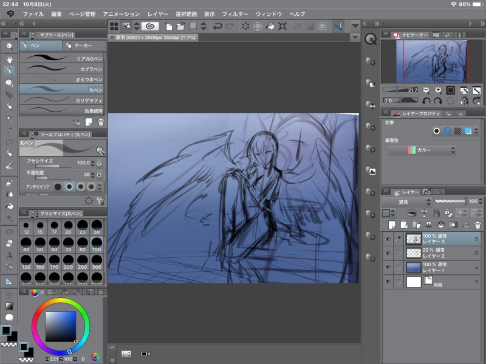Open the blending mode 通常 dropdown
This screenshot has width=486, height=364.
pos(407,202)
